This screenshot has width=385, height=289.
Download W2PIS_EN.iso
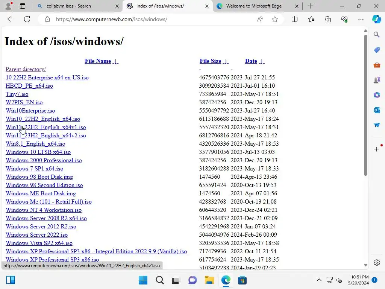24,102
